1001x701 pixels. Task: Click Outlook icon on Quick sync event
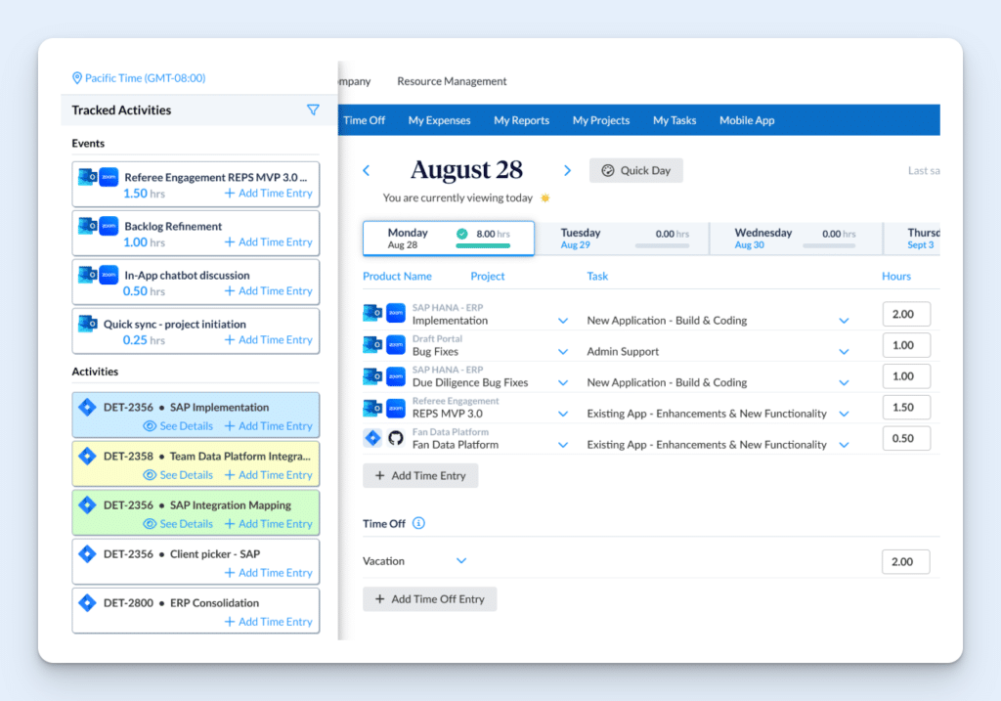click(x=87, y=323)
